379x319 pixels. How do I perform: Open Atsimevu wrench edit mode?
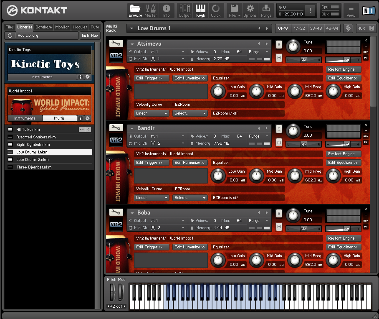116,43
